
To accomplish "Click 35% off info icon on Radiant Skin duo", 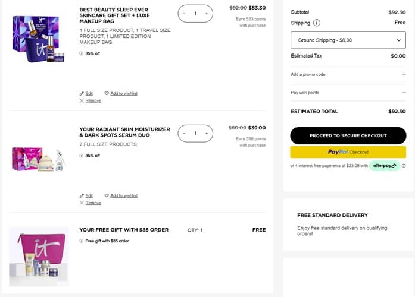I will 82,156.
